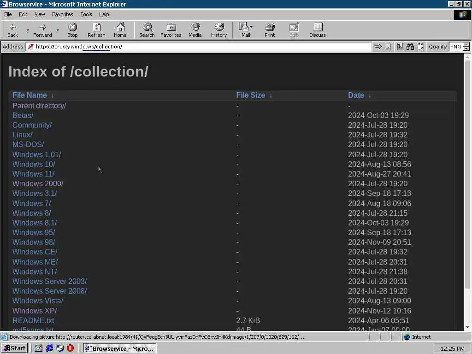Open the Media toolbar button
This screenshot has width=472, height=354.
(195, 30)
